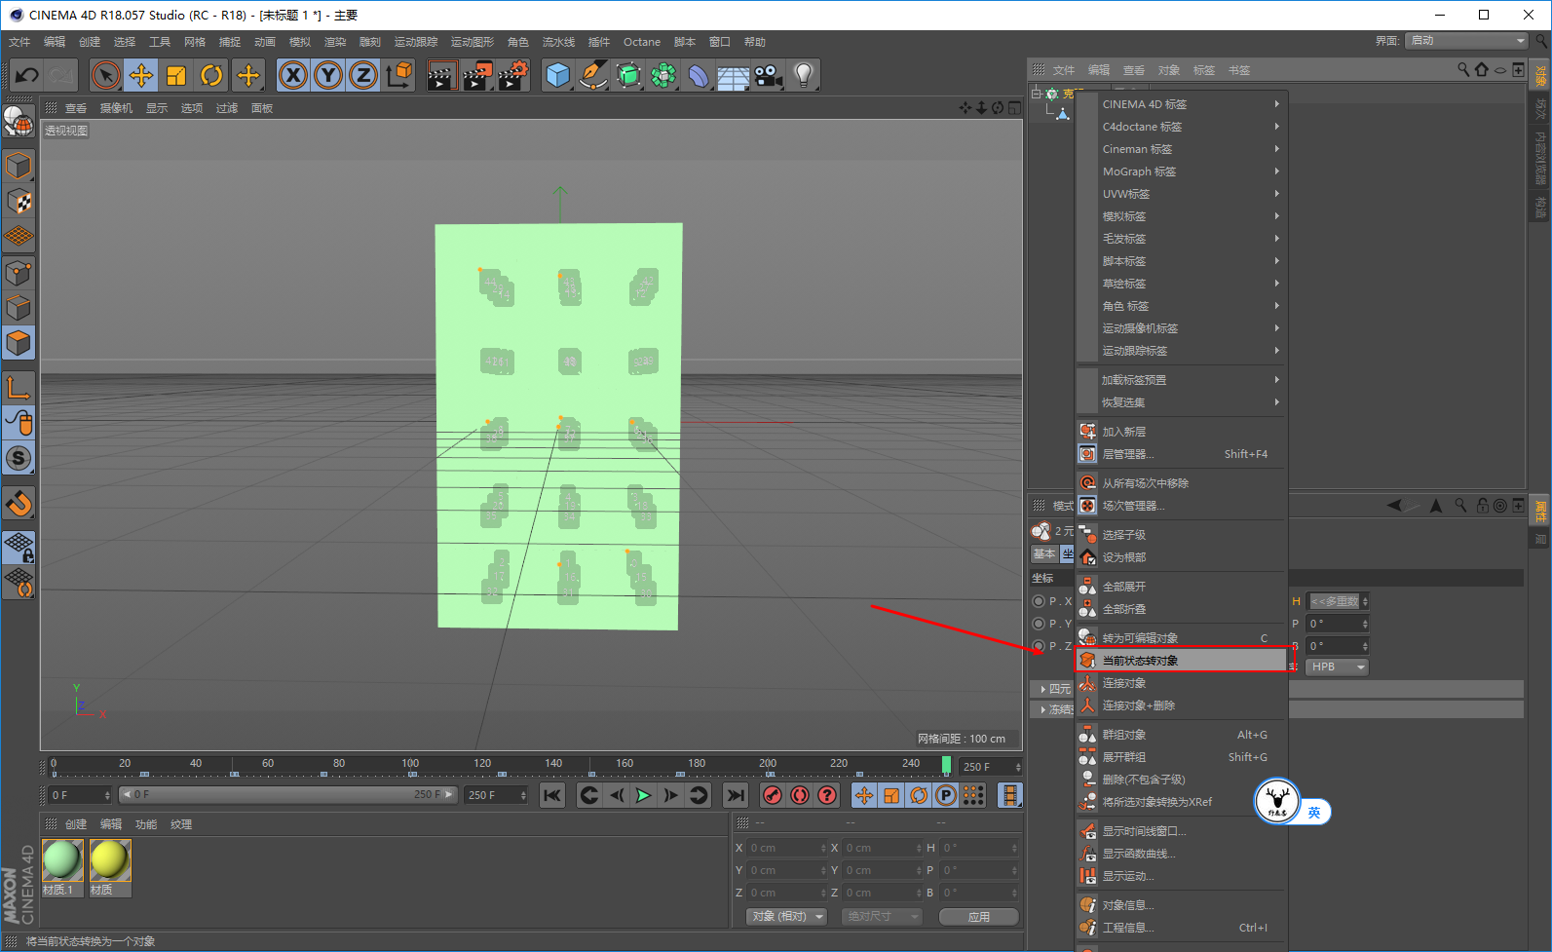Image resolution: width=1552 pixels, height=952 pixels.
Task: Toggle P . Y animation radio dot
Action: click(1039, 624)
